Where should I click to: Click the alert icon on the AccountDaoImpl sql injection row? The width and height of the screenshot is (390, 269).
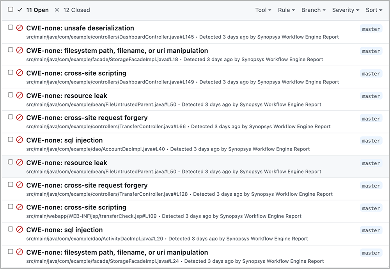[x=19, y=140]
